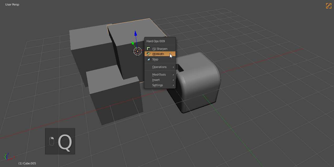Click the XYZ axis orientation gizmo
The width and height of the screenshot is (334, 167).
(7, 157)
